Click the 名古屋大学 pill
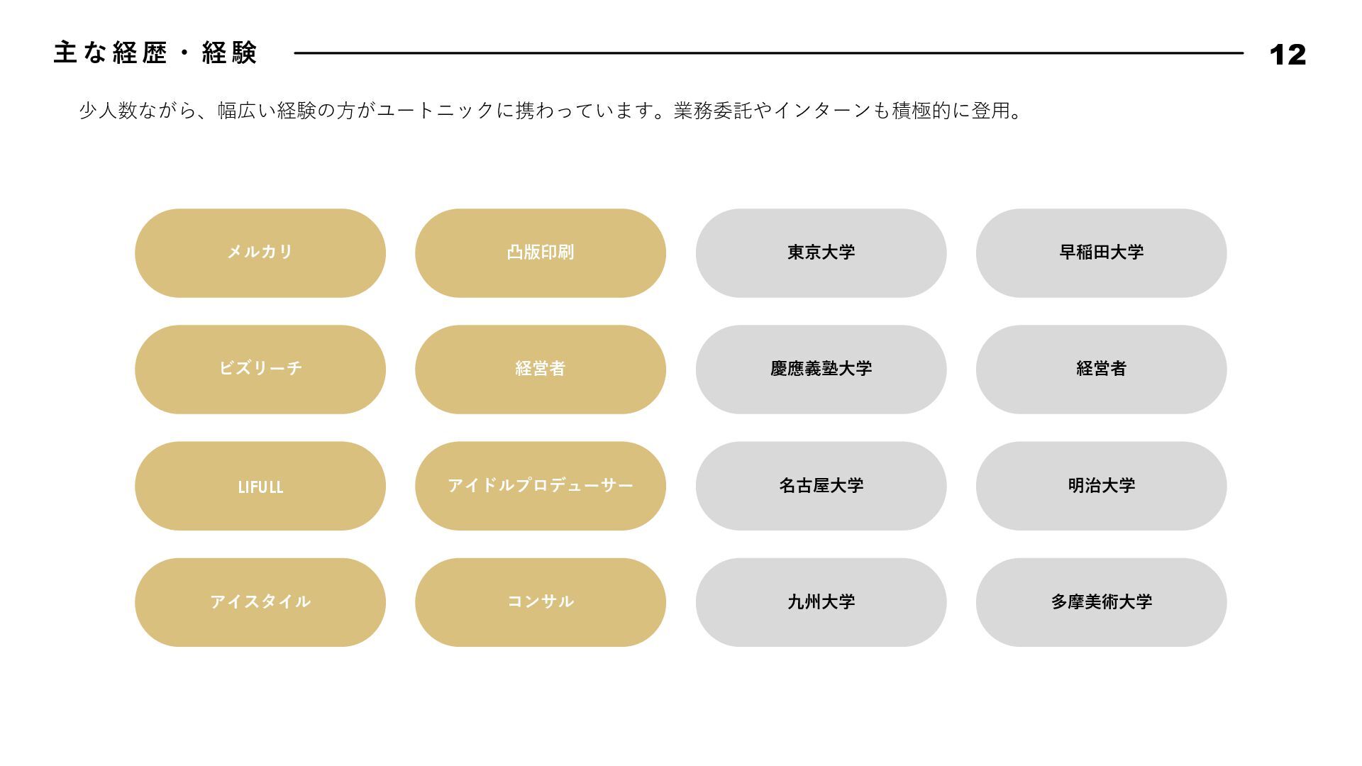This screenshot has height=766, width=1362. [821, 486]
